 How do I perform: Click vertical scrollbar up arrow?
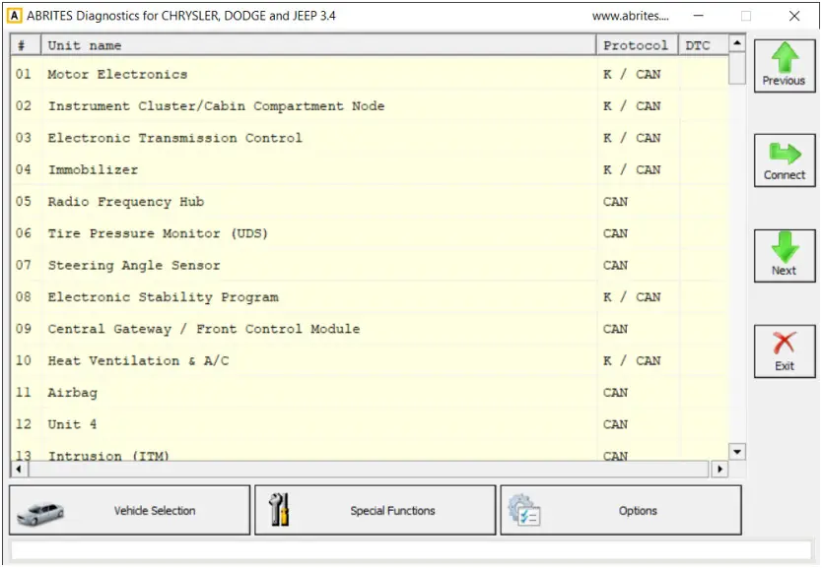pos(737,43)
